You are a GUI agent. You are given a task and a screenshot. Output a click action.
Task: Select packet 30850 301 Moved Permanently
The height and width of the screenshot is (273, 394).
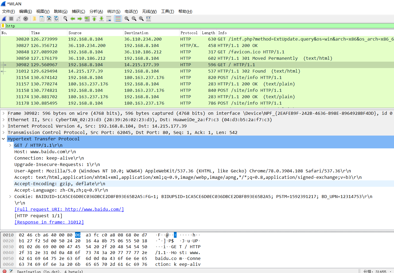tap(197, 58)
